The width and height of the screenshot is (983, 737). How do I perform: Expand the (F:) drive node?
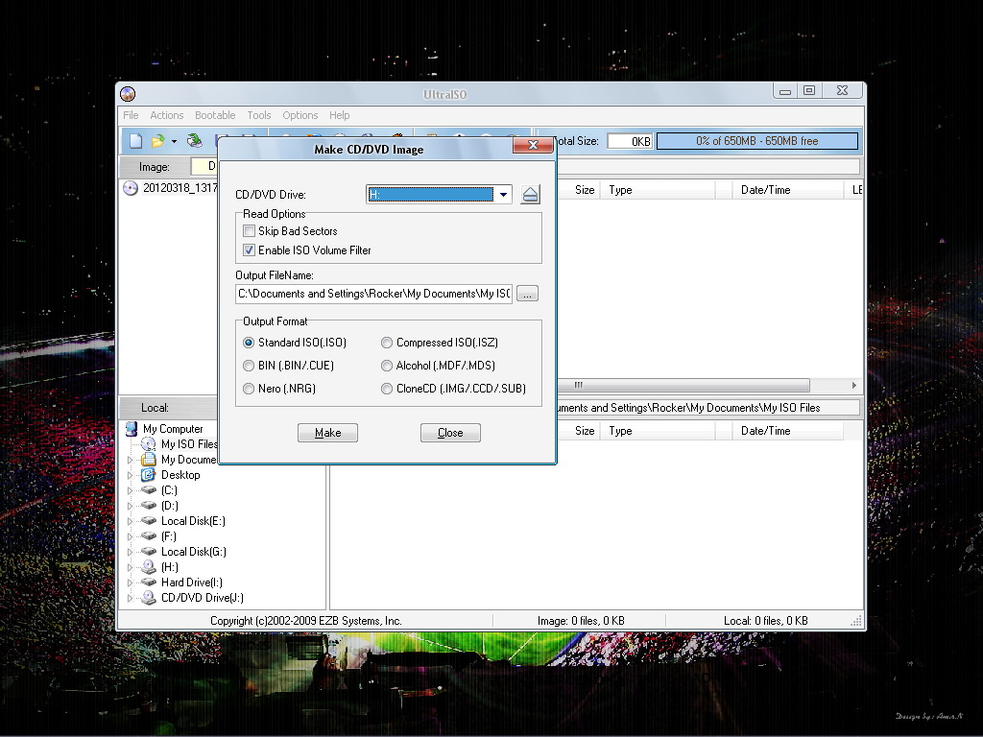[x=131, y=536]
